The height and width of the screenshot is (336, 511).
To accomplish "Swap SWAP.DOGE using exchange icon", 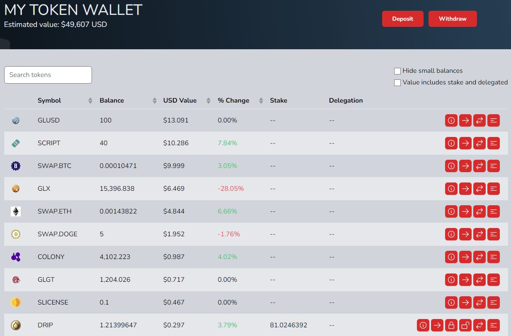I will (480, 234).
